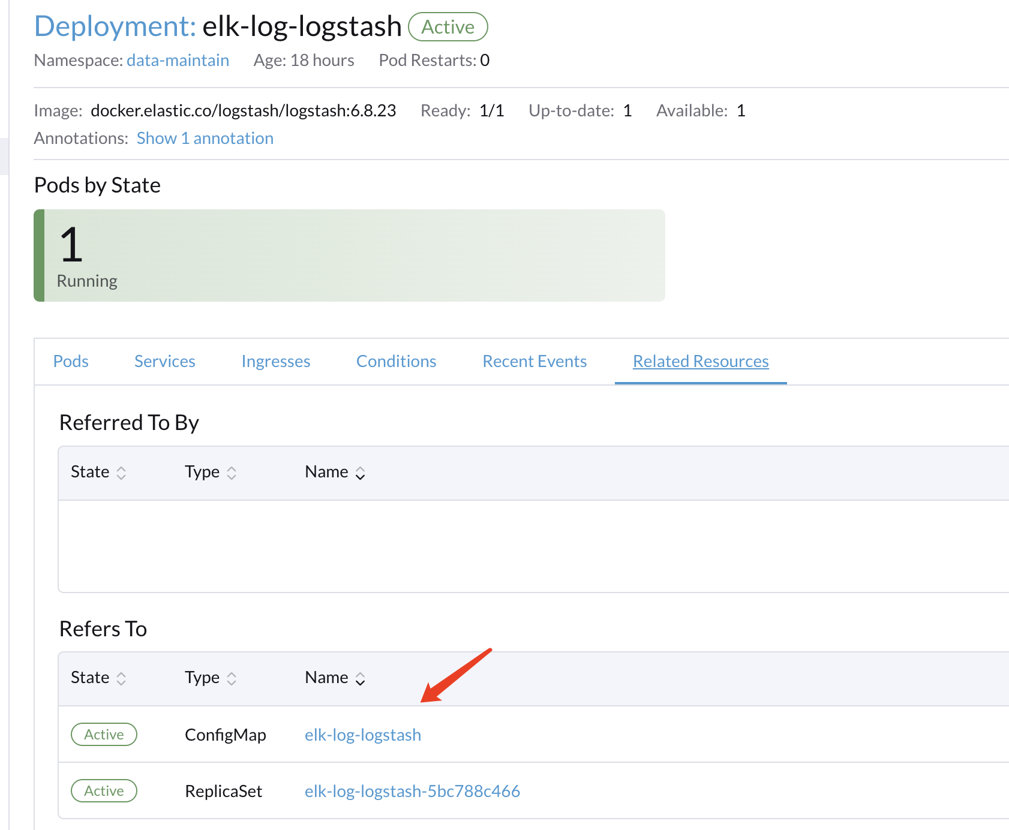1009x830 pixels.
Task: Sort Referred To By table by Name
Action: pos(335,472)
